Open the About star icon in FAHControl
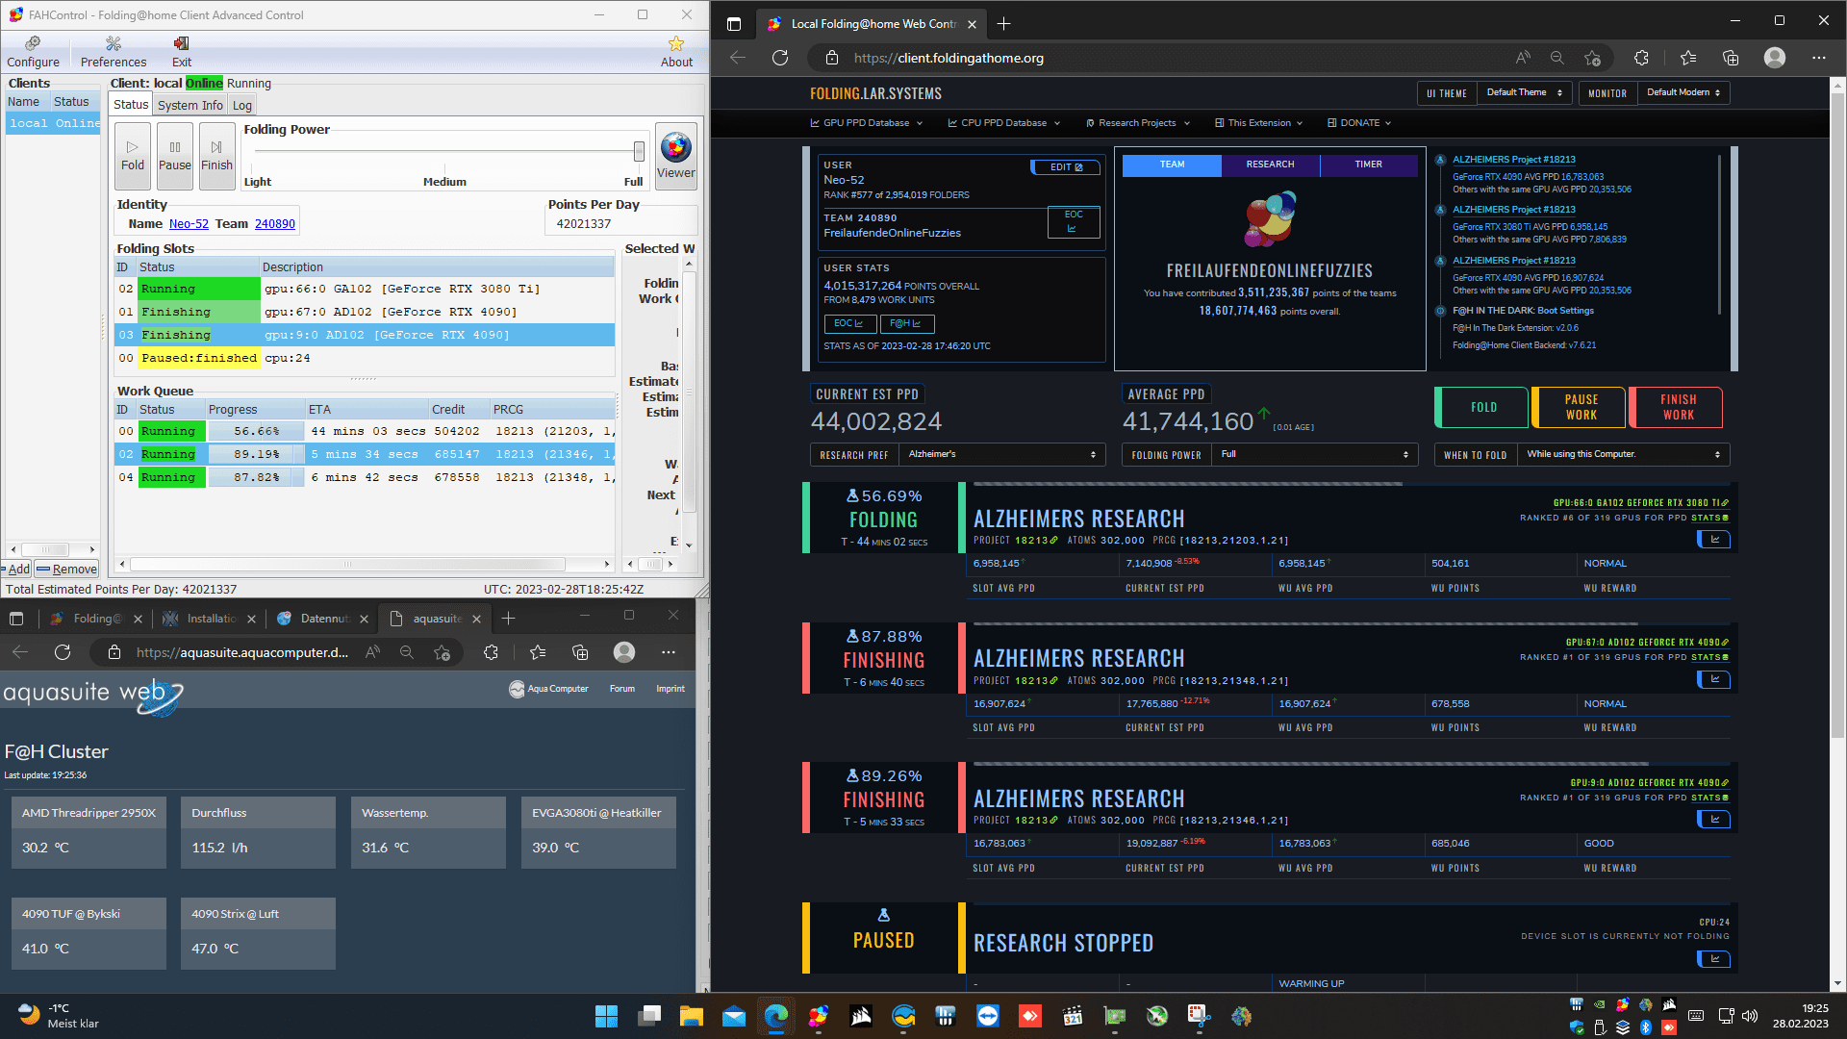Viewport: 1847px width, 1039px height. 676,52
